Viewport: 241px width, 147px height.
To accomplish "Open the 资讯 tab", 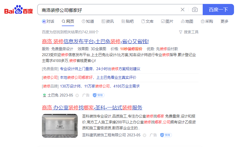I will pyautogui.click(x=108, y=21).
